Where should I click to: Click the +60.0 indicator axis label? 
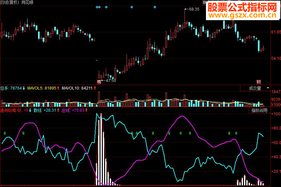[276, 143]
